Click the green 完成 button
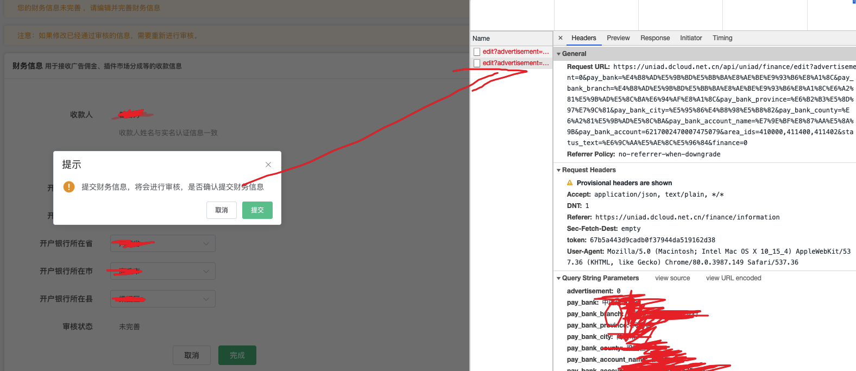The width and height of the screenshot is (856, 371). coord(237,355)
